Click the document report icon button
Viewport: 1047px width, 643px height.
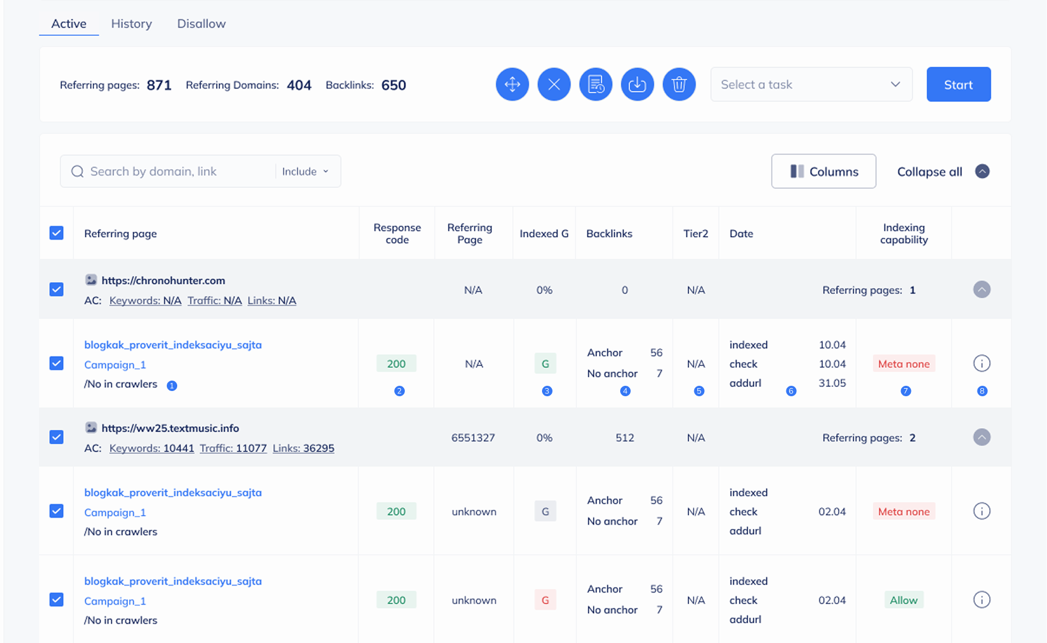pos(595,85)
